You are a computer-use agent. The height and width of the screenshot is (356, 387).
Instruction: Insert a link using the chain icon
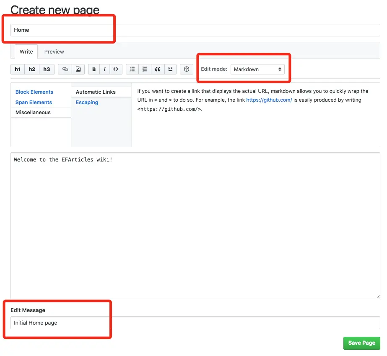(x=65, y=69)
